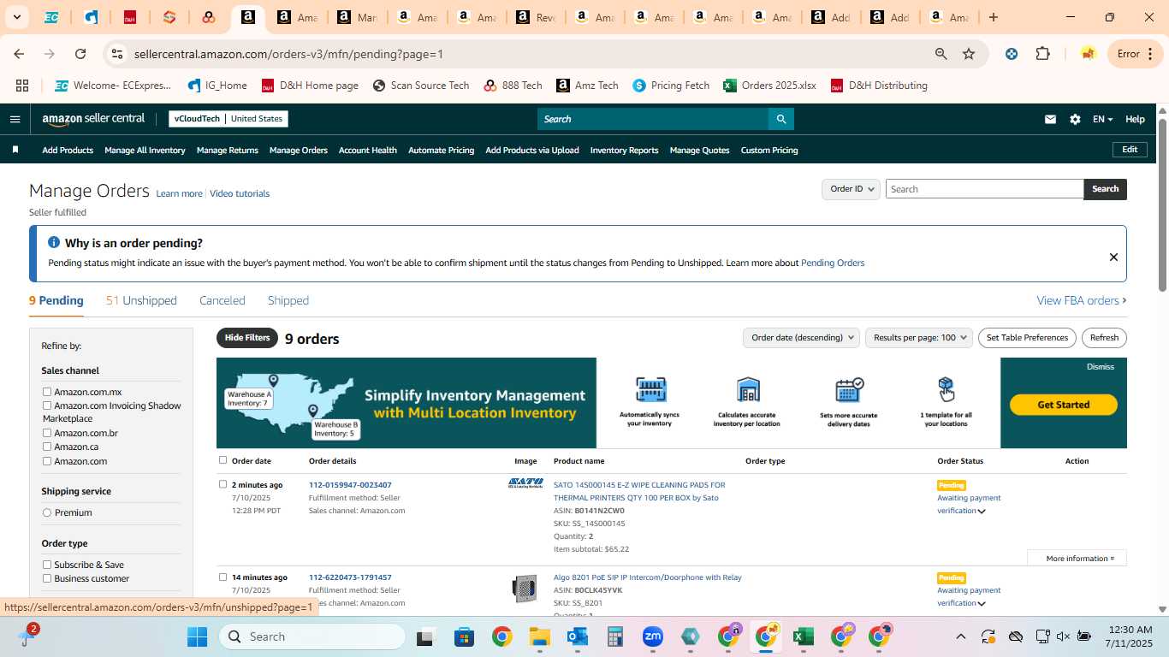Open the Order ID search type dropdown
1169x657 pixels.
851,189
